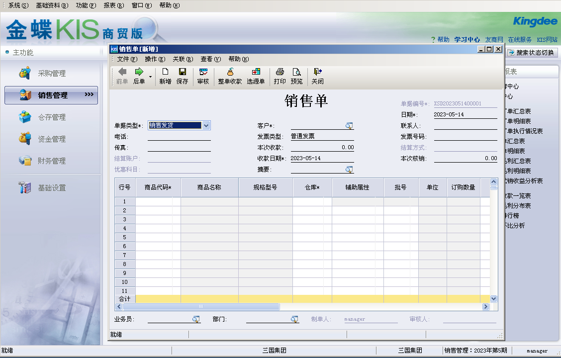
Task: Click the 客户 input field
Action: pyautogui.click(x=318, y=125)
